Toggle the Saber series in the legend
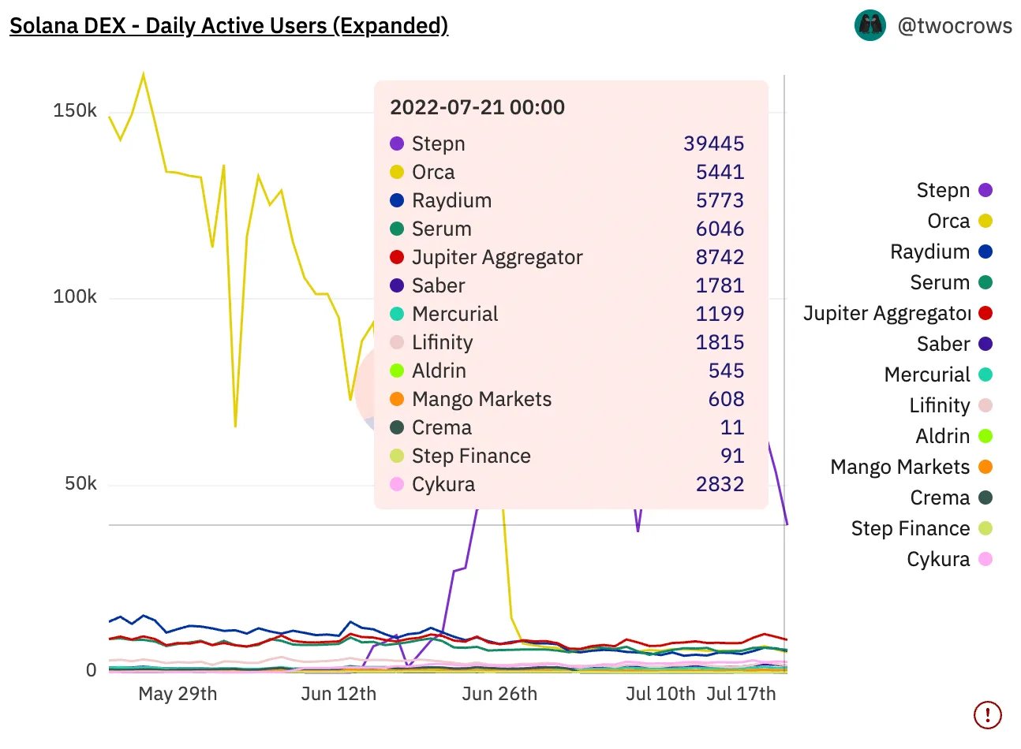 (x=954, y=344)
